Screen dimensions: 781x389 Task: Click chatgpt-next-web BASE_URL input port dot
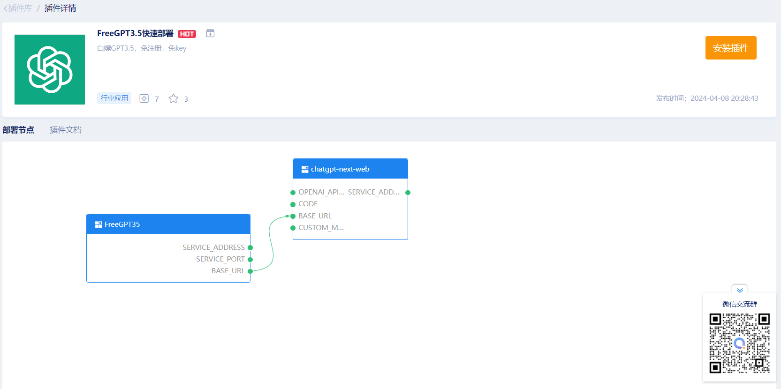pos(293,216)
